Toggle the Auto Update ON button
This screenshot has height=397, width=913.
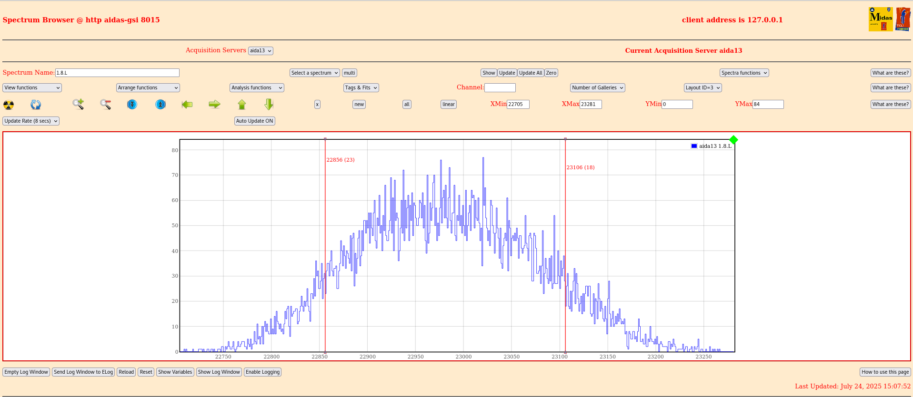point(255,121)
